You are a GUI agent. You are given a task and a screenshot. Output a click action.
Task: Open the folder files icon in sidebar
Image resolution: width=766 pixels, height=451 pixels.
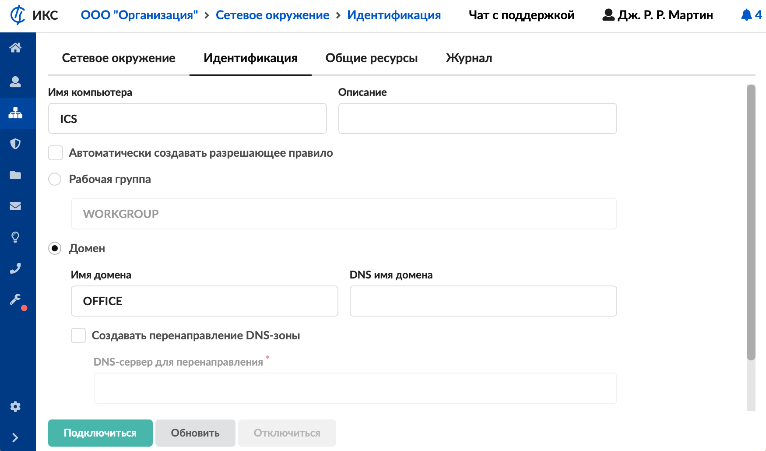coord(16,175)
